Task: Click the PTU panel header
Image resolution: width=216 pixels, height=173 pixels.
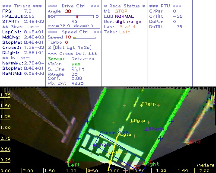Action: click(x=165, y=6)
